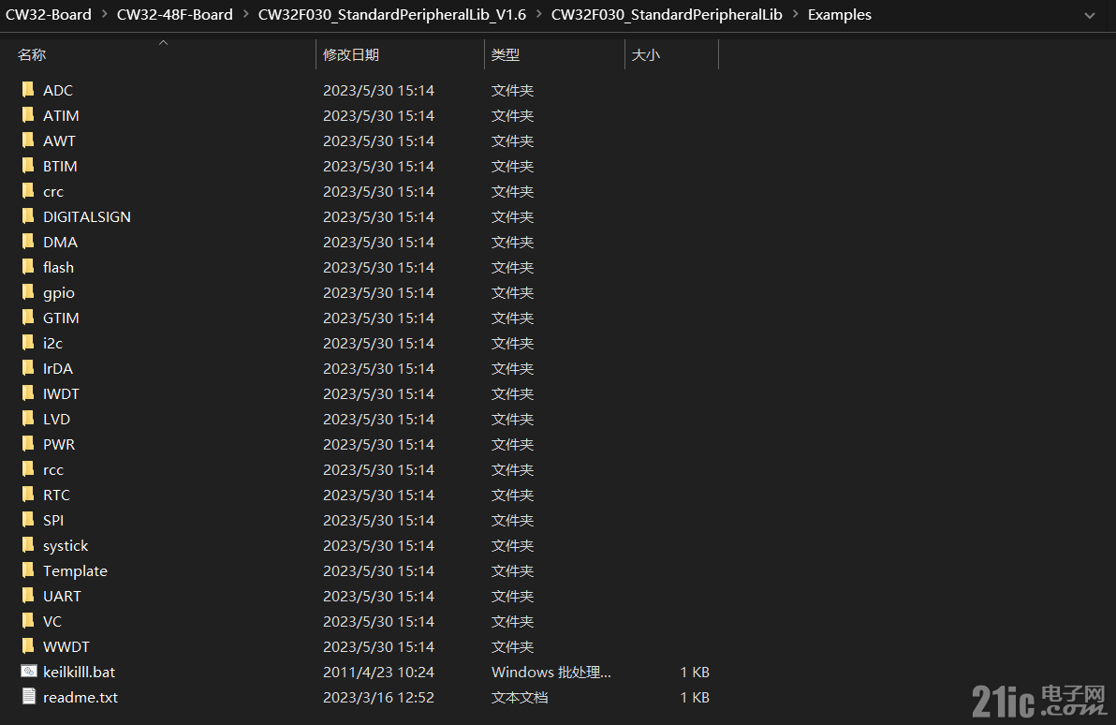Select the DMA folder icon
The width and height of the screenshot is (1116, 725).
coord(28,242)
